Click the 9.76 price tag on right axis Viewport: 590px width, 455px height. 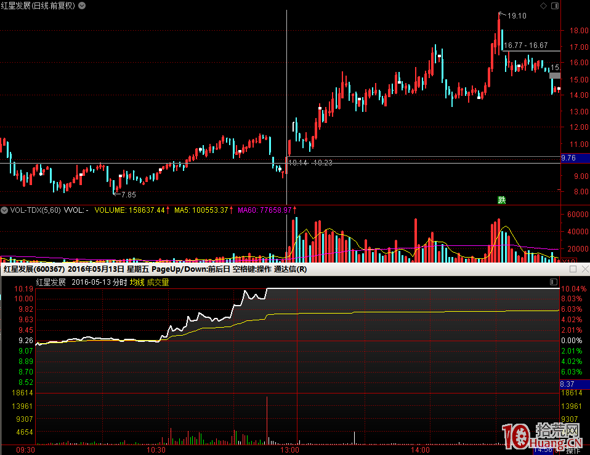(x=568, y=158)
